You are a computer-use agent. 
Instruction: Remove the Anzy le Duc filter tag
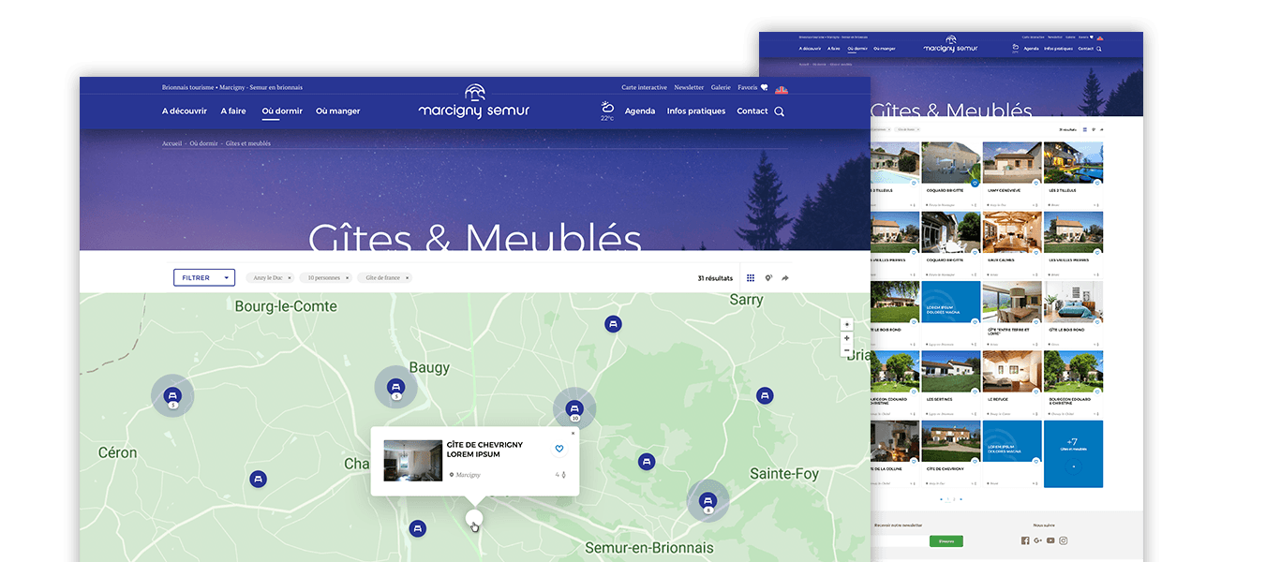[x=290, y=278]
